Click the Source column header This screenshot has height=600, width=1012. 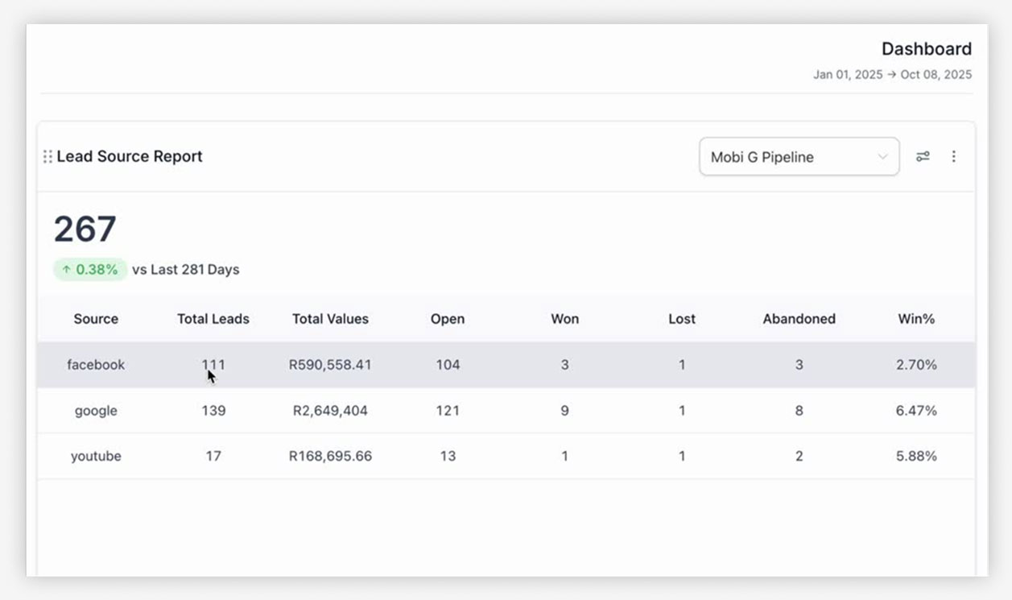[96, 319]
